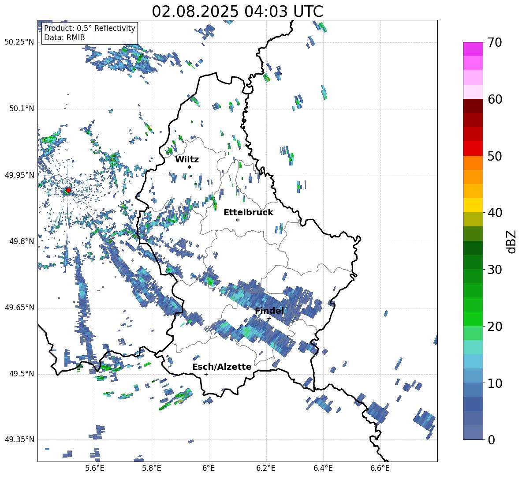
Task: Click the colorbar 0 tick label
Action: [x=491, y=439]
